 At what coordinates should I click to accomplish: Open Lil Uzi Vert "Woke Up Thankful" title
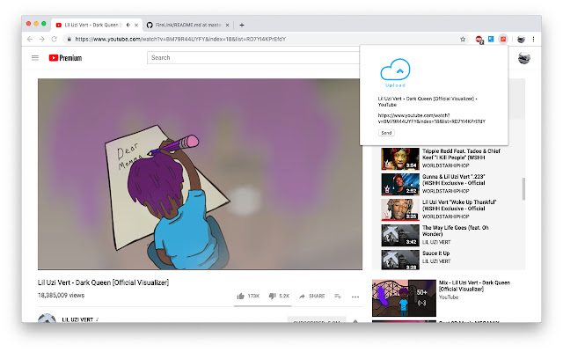click(459, 205)
